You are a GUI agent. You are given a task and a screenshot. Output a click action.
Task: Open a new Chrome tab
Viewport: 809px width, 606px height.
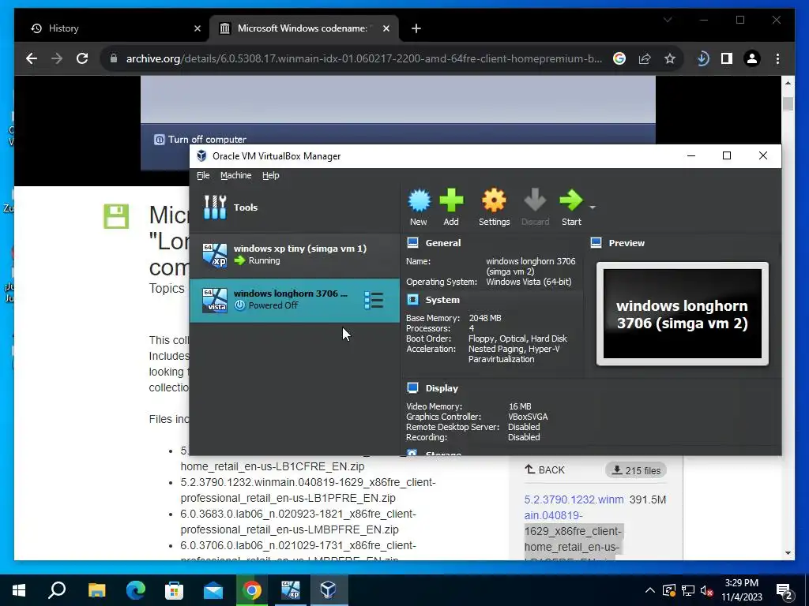click(x=416, y=28)
